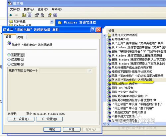Click the policy icon beside 删除 DFS 选项卡

[x=109, y=88]
